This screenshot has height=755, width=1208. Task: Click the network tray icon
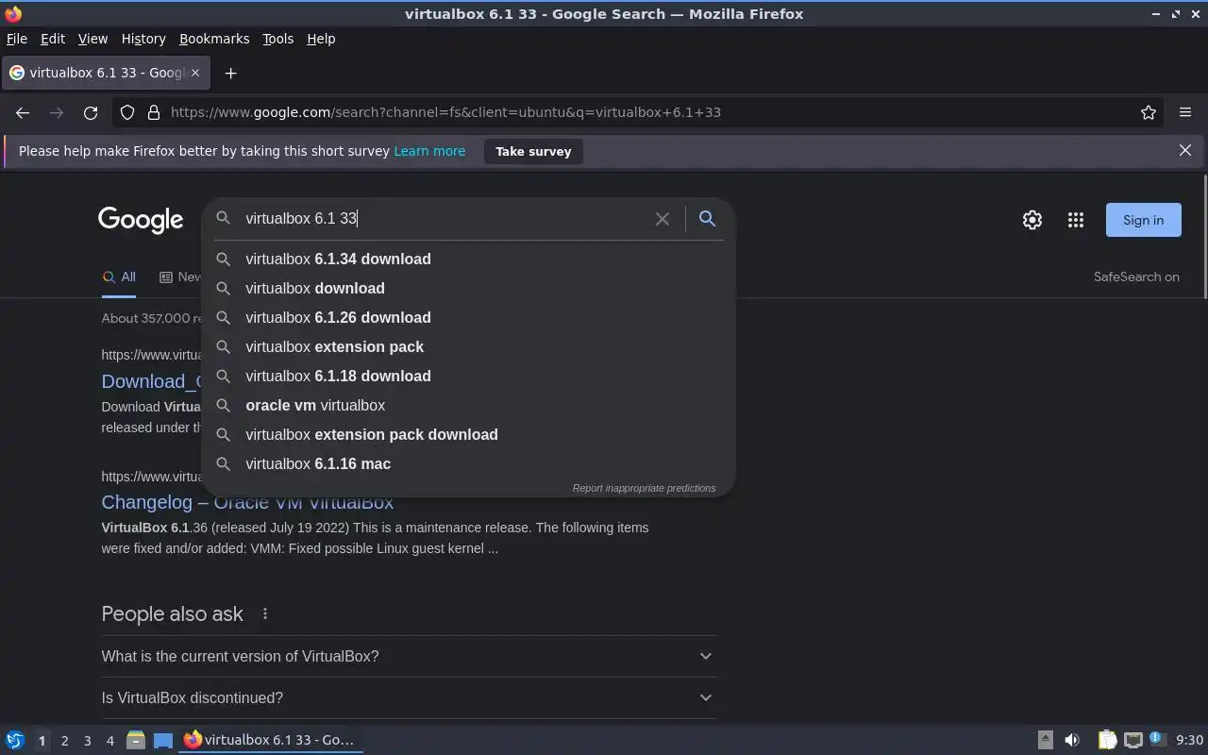click(1133, 740)
